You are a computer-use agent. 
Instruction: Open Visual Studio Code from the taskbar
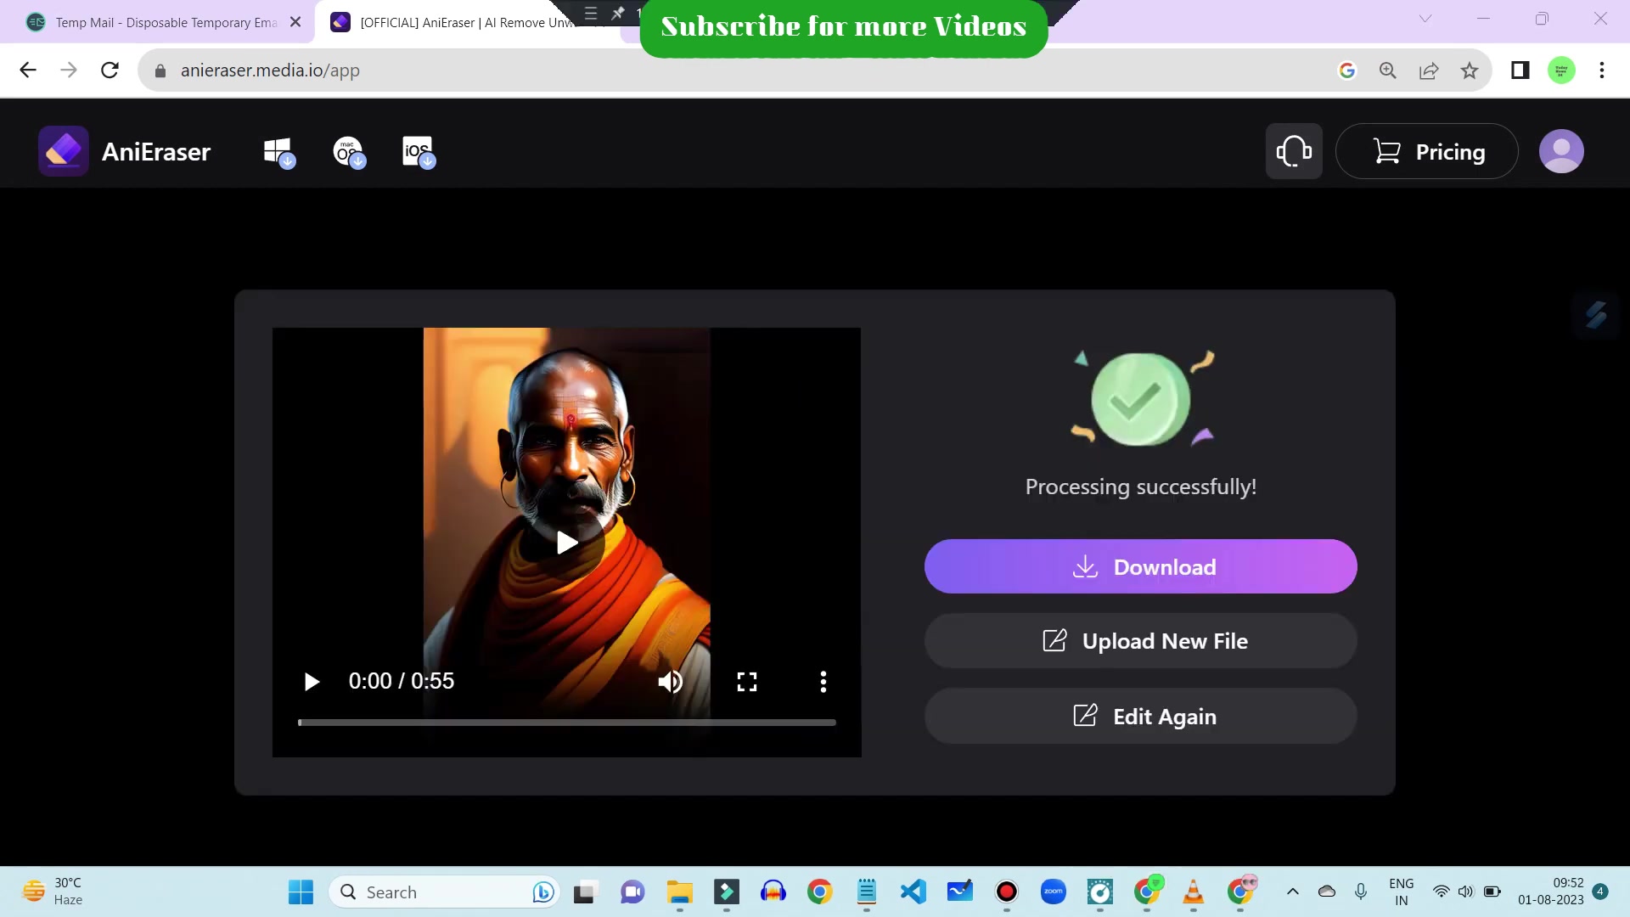(x=913, y=892)
